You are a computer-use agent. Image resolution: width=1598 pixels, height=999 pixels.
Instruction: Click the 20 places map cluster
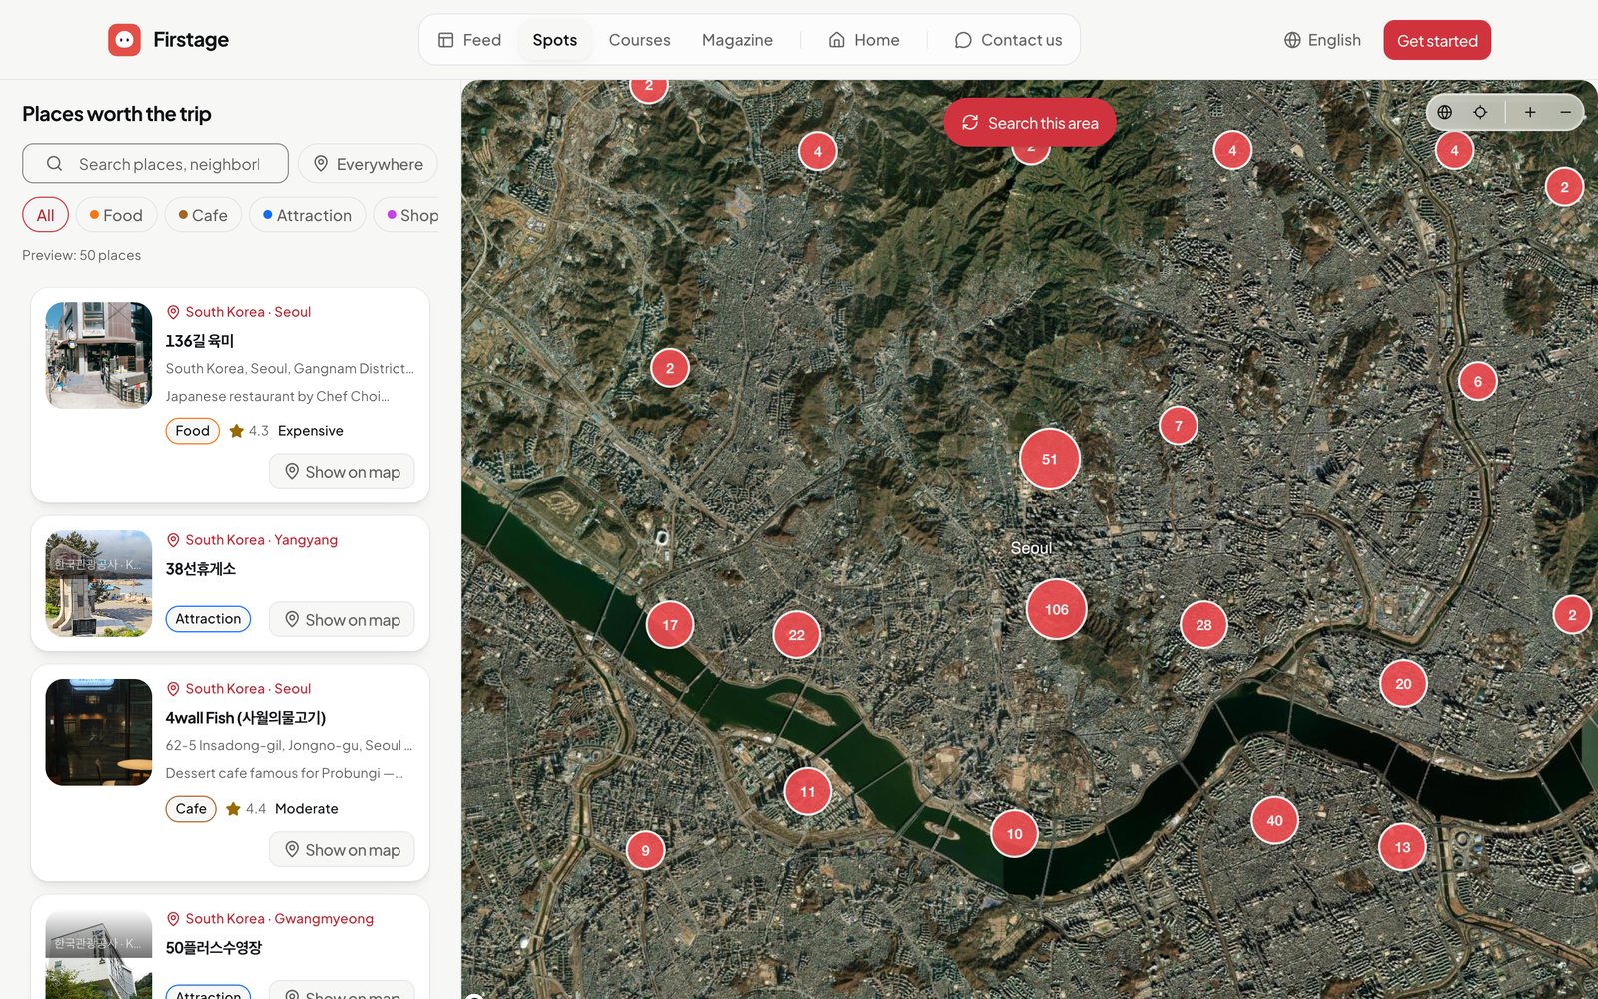pos(1403,684)
